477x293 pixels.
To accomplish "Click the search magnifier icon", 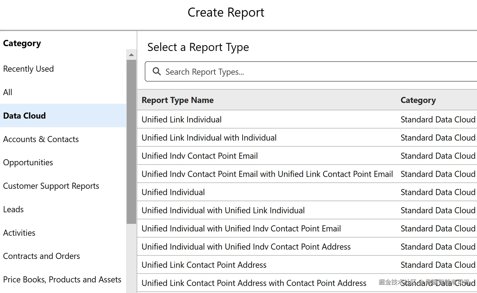I will (157, 71).
